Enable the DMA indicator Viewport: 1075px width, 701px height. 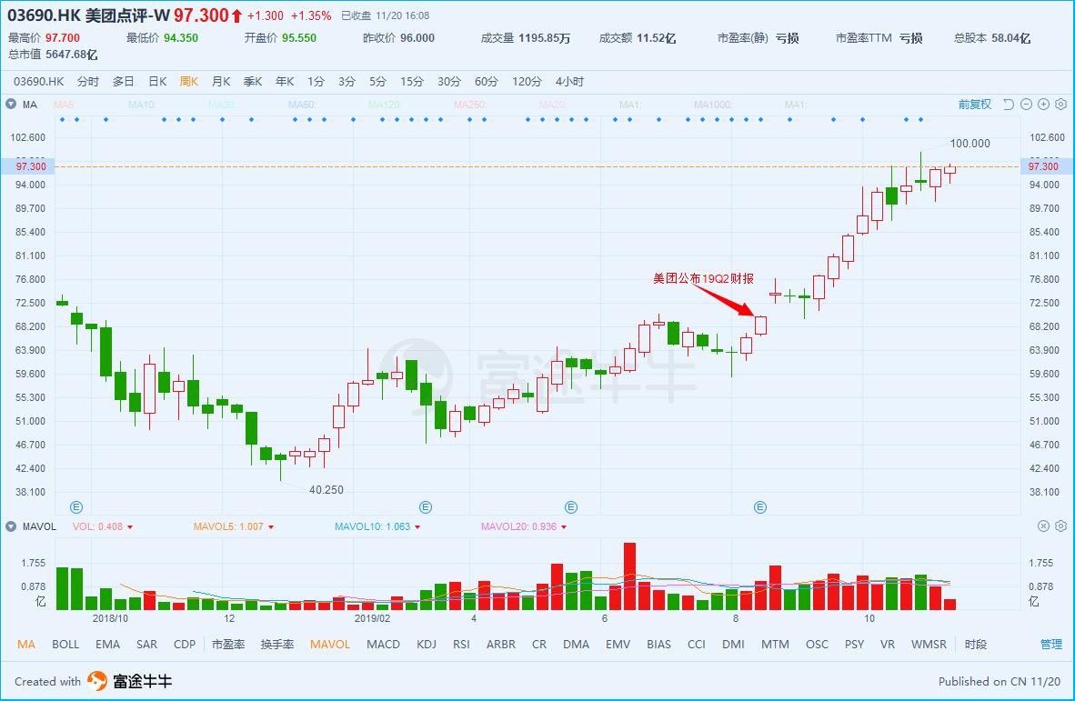pyautogui.click(x=577, y=644)
